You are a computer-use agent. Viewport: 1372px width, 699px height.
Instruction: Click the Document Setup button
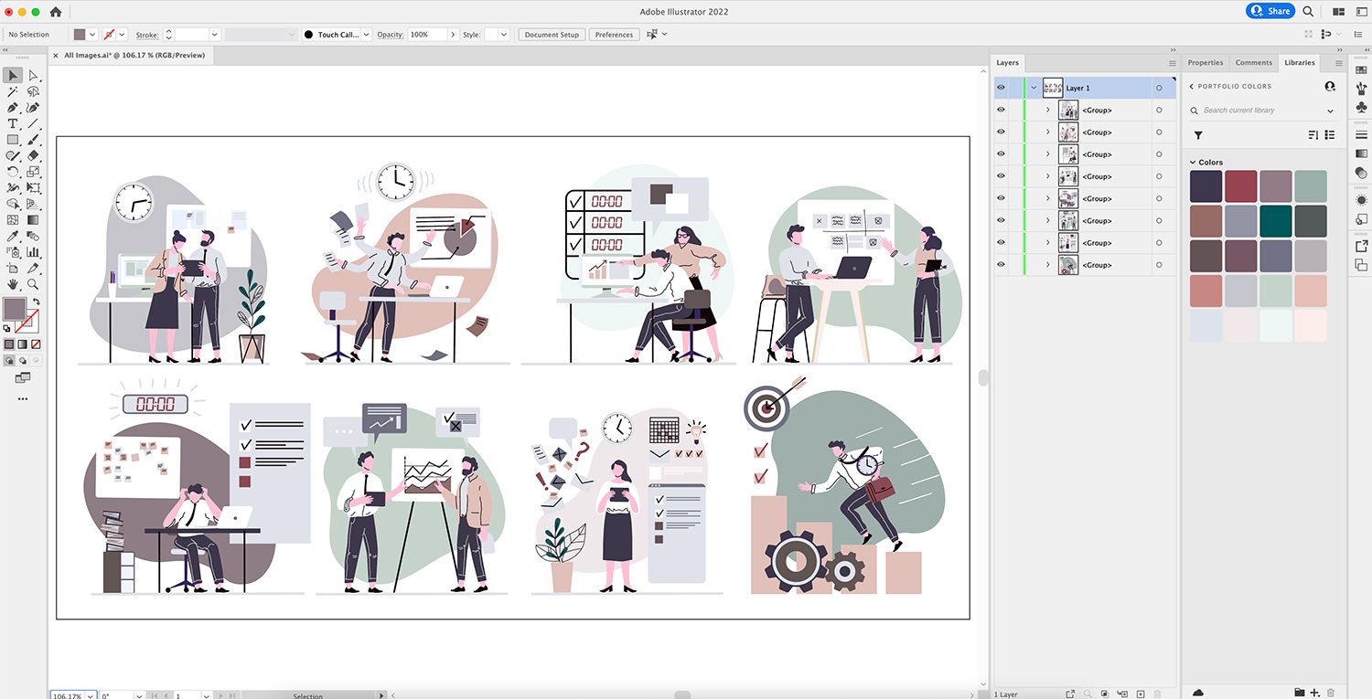552,35
